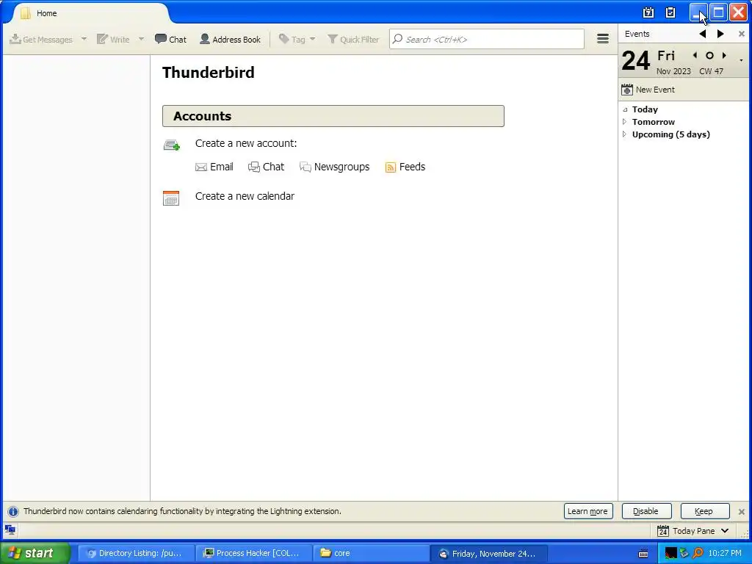Create a new Email account

tap(214, 167)
